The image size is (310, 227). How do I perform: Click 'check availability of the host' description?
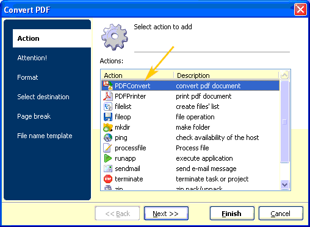click(x=217, y=138)
